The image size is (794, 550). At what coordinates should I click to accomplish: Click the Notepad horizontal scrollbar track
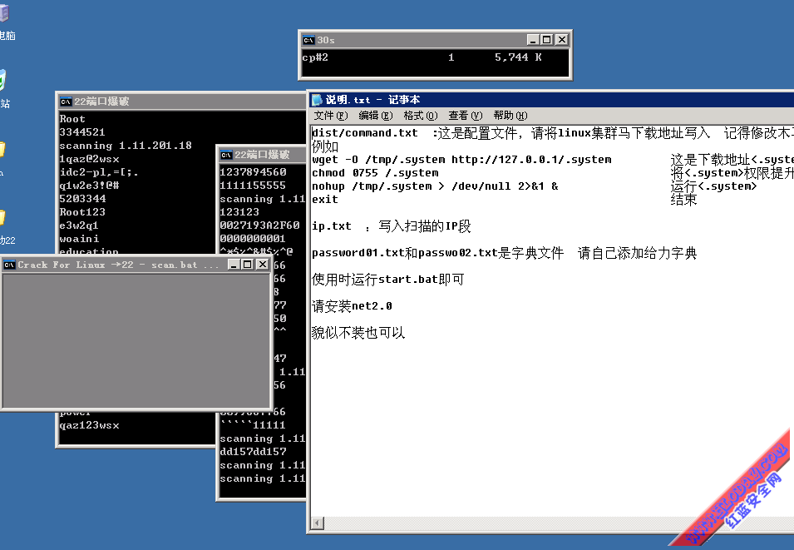coord(559,523)
